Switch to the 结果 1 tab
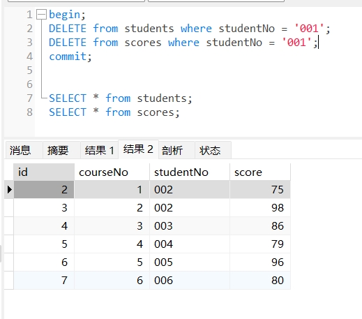362x319 pixels. (99, 150)
